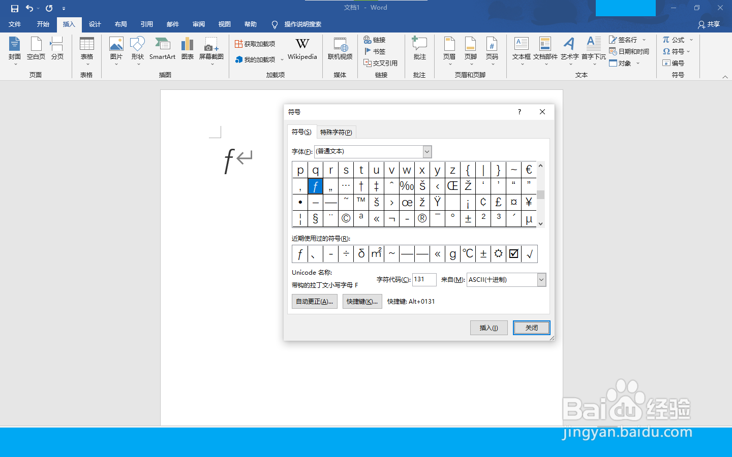Screen dimensions: 732x457
Task: Click the Save icon in quick access toolbar
Action: (15, 8)
